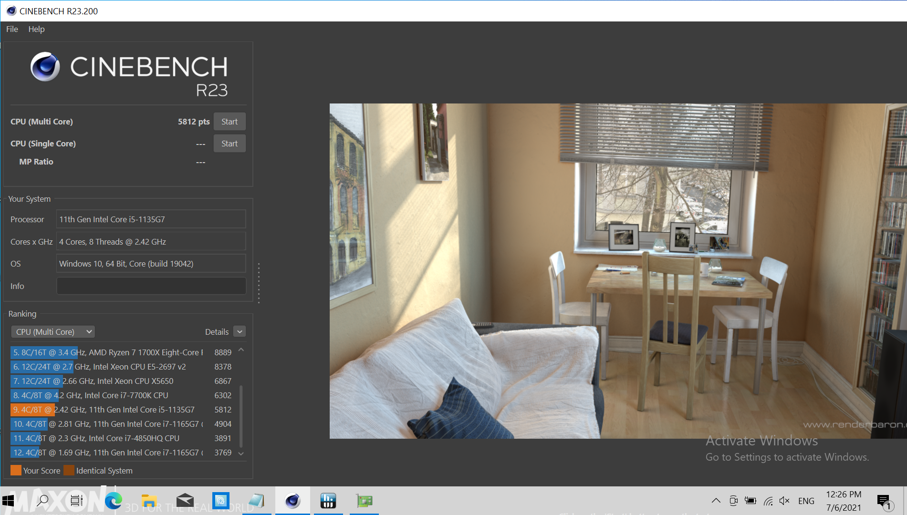907x515 pixels.
Task: Start the CPU Single Core benchmark
Action: [x=229, y=144]
